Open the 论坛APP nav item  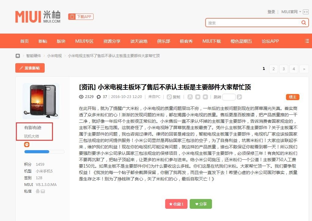coord(270,41)
